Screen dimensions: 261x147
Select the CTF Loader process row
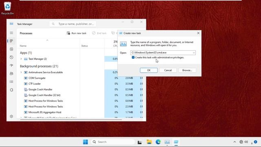pos(34,84)
